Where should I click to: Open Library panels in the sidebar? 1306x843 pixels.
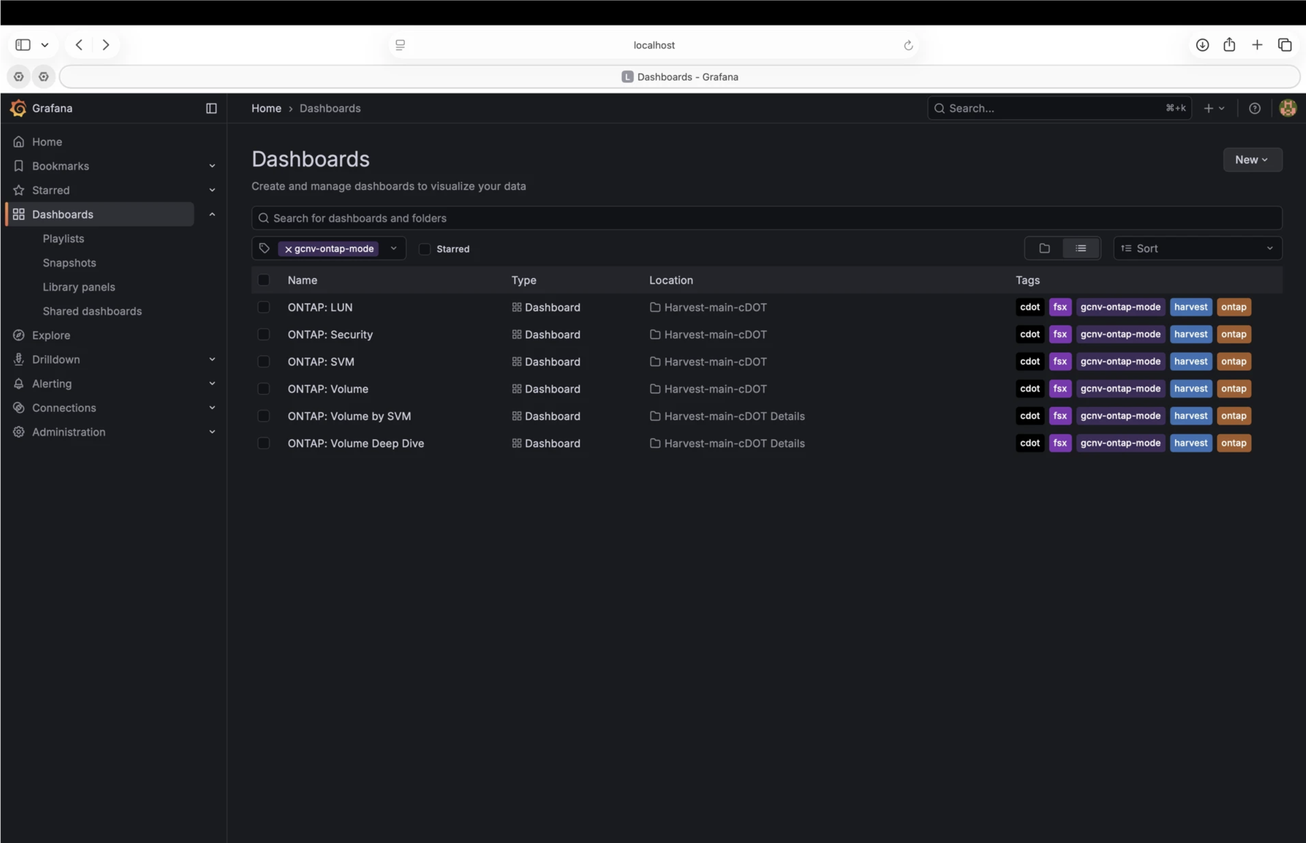79,287
